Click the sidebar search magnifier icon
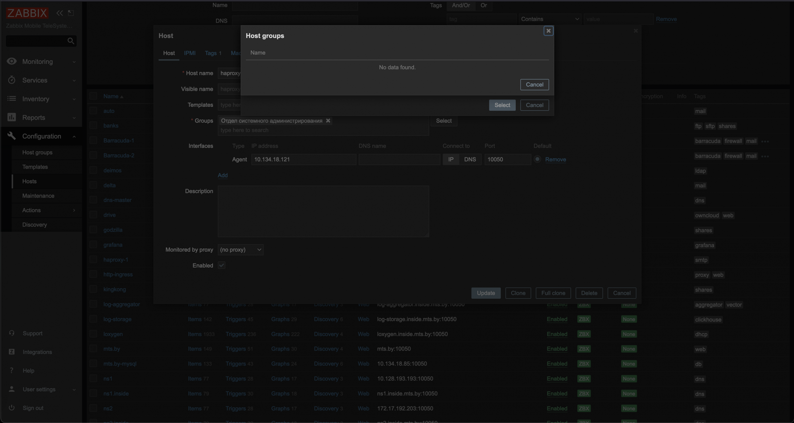The height and width of the screenshot is (423, 794). (71, 41)
